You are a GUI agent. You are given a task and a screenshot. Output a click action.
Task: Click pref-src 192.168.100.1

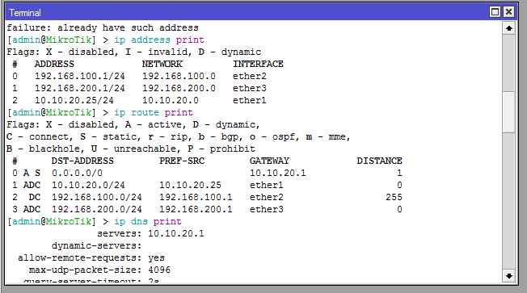(x=196, y=197)
